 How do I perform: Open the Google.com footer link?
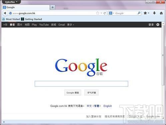(153, 116)
